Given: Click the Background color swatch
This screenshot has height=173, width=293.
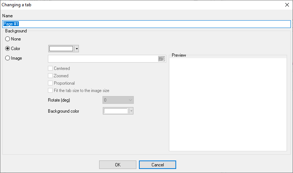Looking at the screenshot, I should pyautogui.click(x=116, y=111).
